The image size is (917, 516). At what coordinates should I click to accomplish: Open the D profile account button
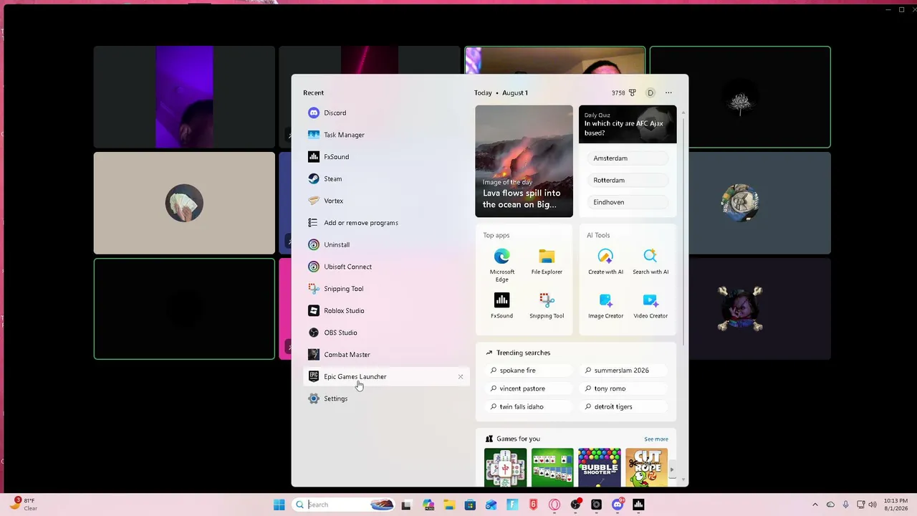tap(650, 92)
